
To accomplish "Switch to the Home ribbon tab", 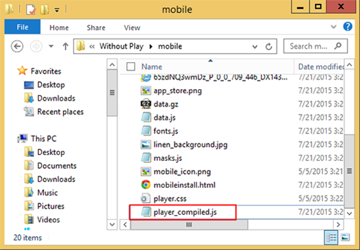I will [x=59, y=27].
